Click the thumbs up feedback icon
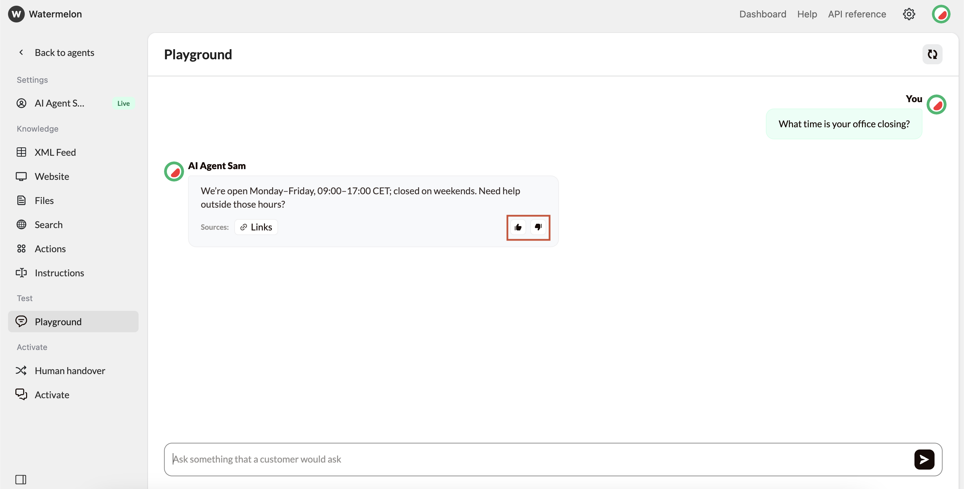Screen dimensions: 964x489 pyautogui.click(x=518, y=227)
